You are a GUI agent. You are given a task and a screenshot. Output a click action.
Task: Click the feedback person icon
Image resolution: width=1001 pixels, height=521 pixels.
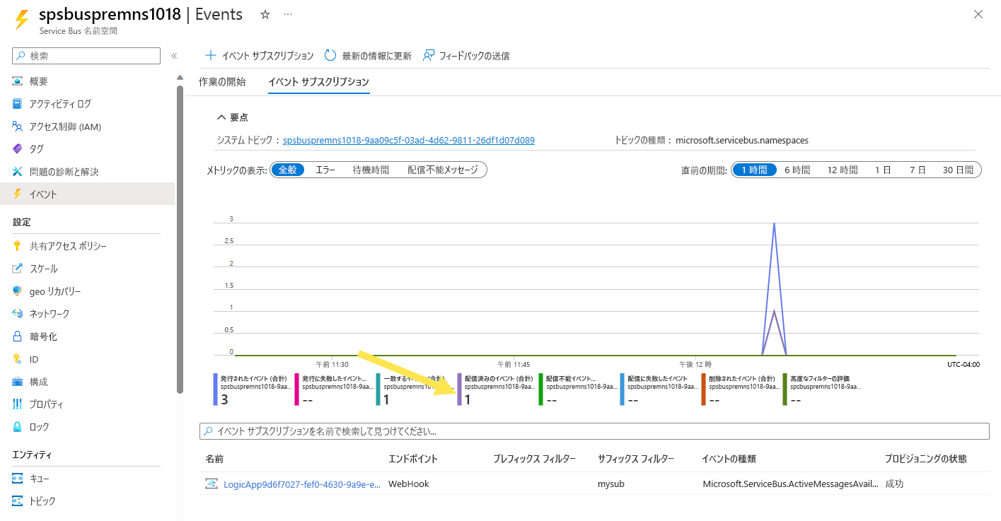pos(428,55)
